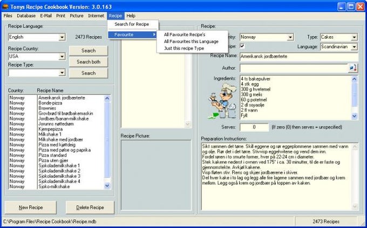The width and height of the screenshot is (367, 228).
Task: Click the Serves number field
Action: click(x=254, y=127)
